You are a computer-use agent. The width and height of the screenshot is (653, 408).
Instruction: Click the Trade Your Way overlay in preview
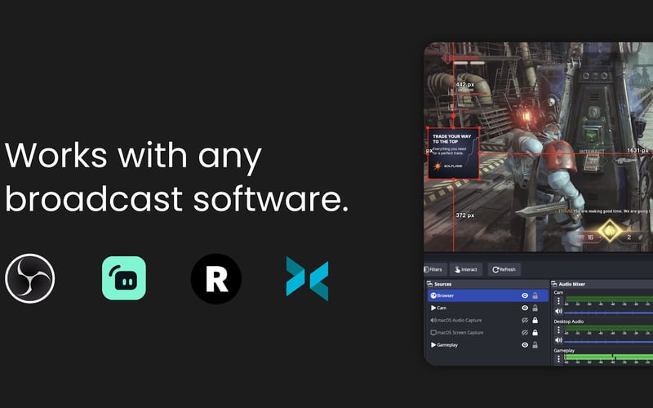454,153
